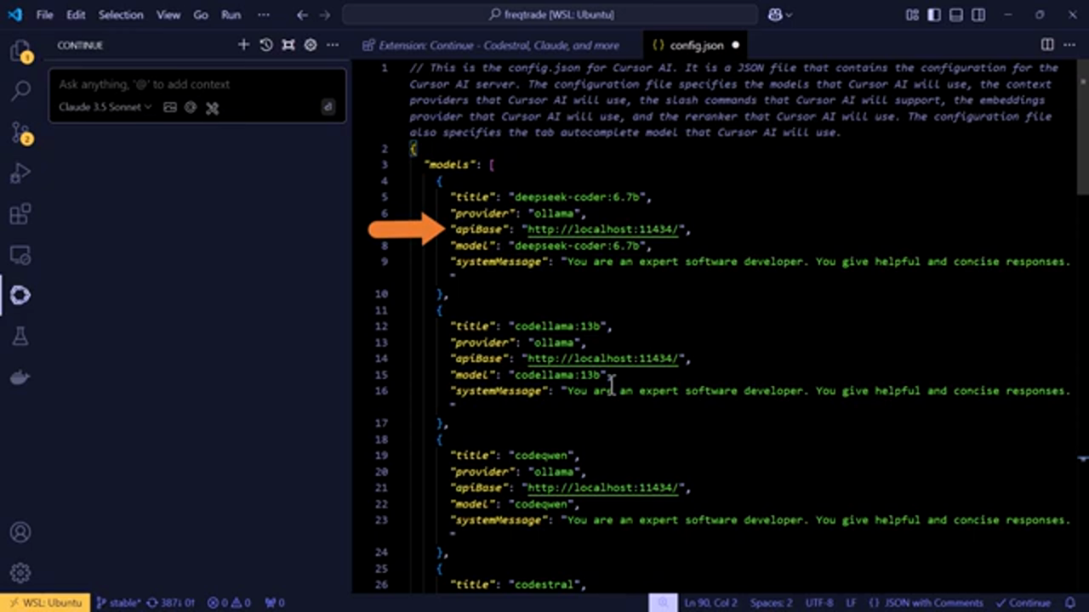1089x612 pixels.
Task: Open notifications bell in status bar
Action: 1072,603
